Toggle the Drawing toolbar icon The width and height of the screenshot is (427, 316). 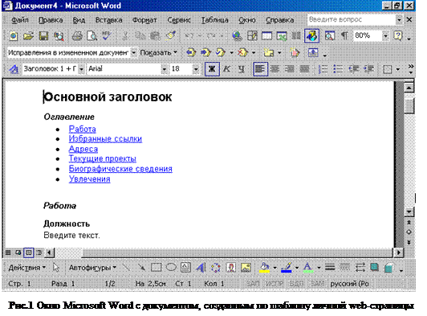pos(311,36)
